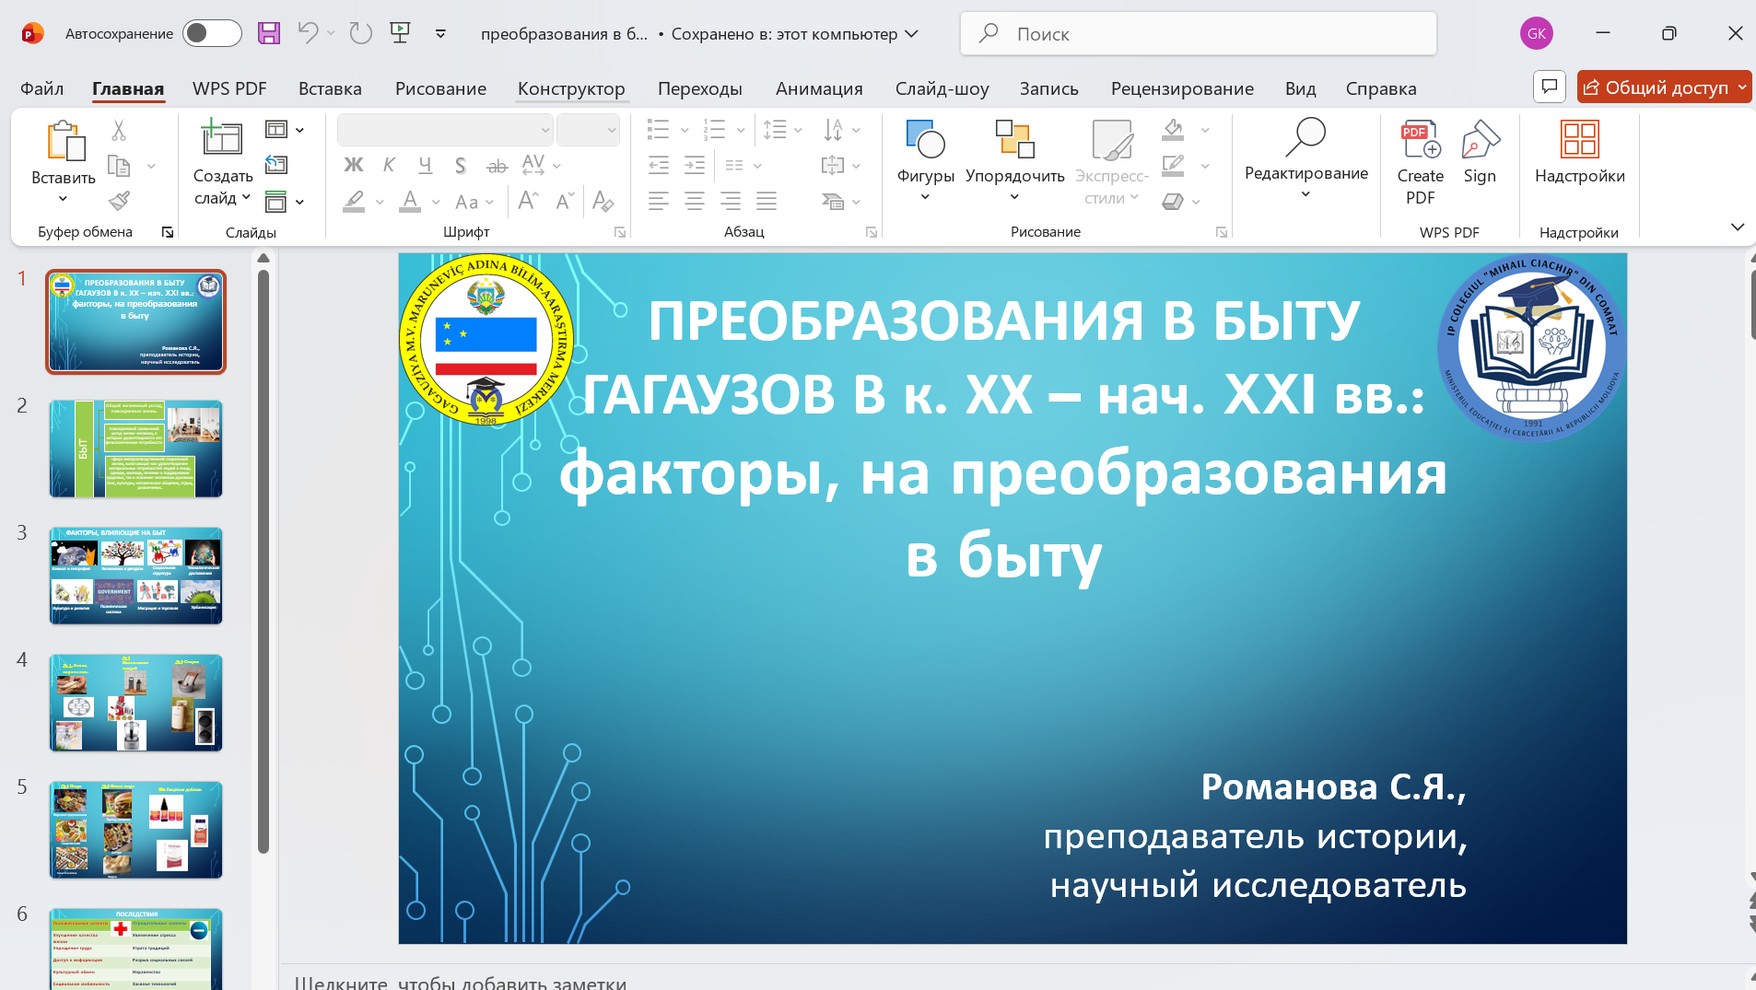Screen dimensions: 1756x990
Task: Toggle italic (К) formatting
Action: [389, 166]
